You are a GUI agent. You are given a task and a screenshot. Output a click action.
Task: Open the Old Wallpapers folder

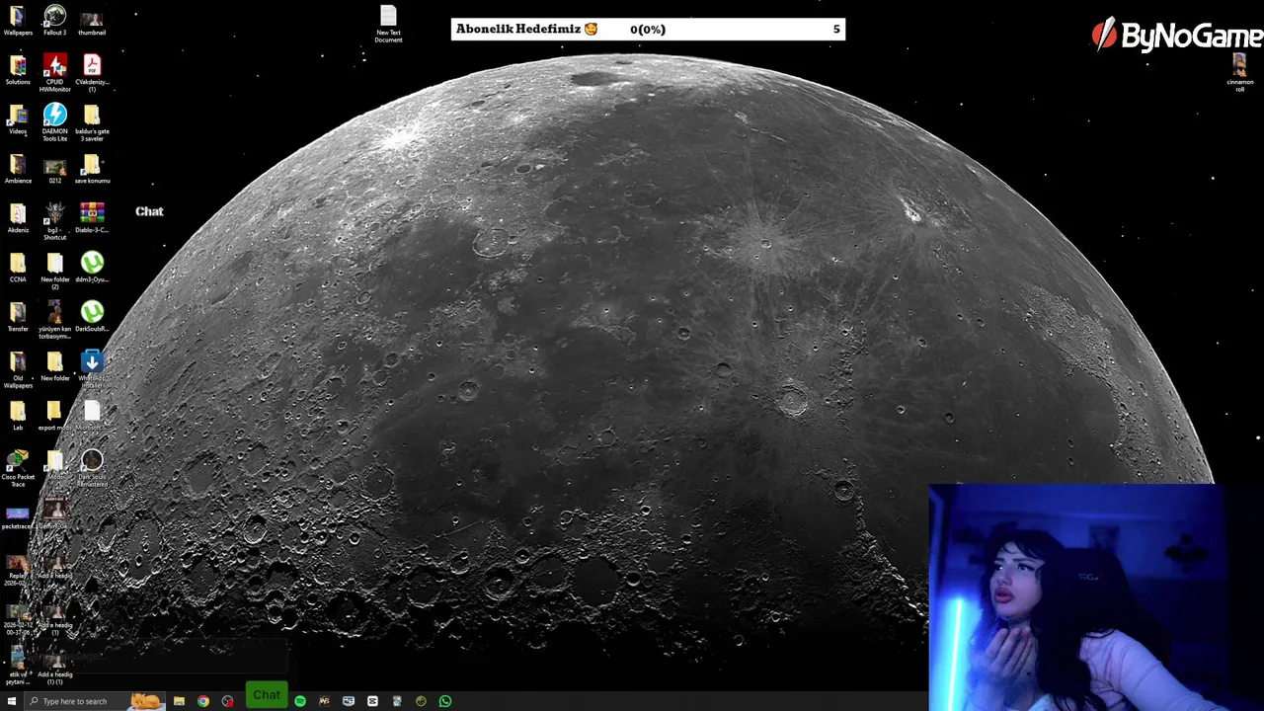point(18,369)
